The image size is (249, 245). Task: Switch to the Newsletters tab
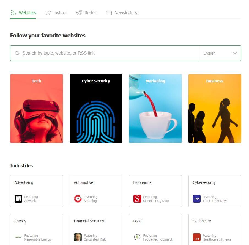tap(122, 13)
